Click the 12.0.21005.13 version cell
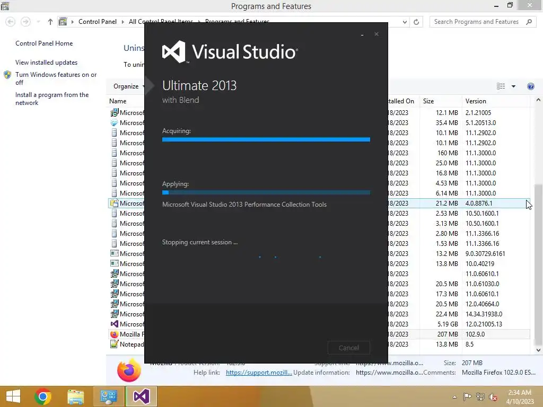This screenshot has width=543, height=407. click(x=484, y=324)
